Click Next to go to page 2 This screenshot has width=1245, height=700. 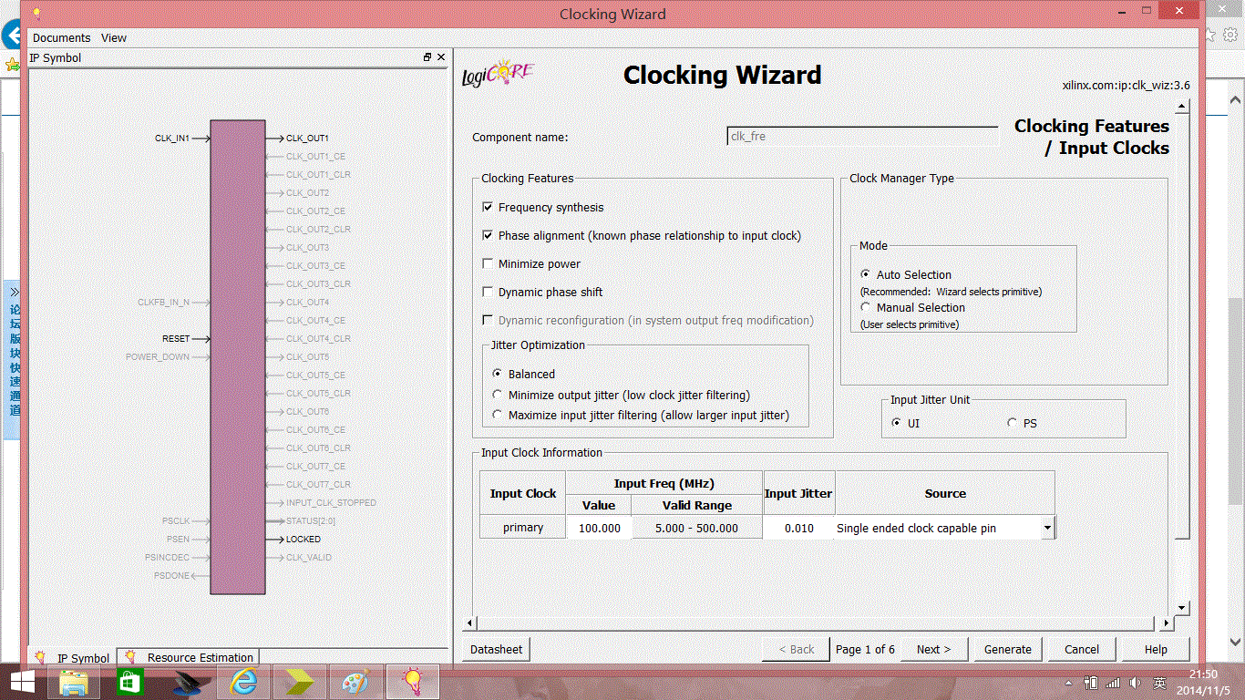(x=933, y=650)
